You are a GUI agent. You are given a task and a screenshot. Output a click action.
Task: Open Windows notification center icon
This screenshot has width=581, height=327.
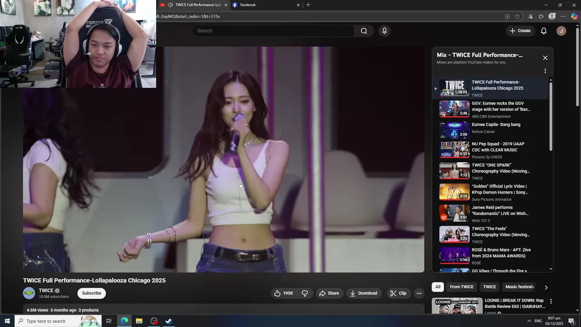(x=571, y=321)
